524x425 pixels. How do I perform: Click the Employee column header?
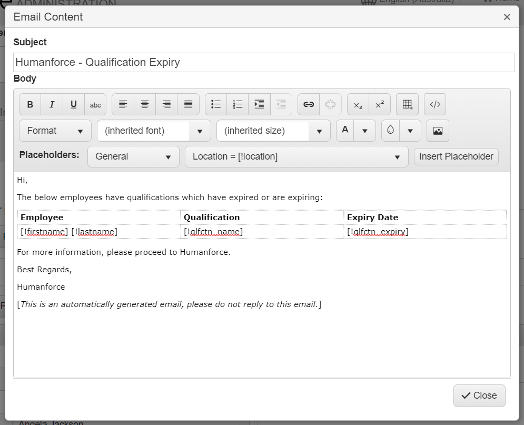pyautogui.click(x=99, y=217)
